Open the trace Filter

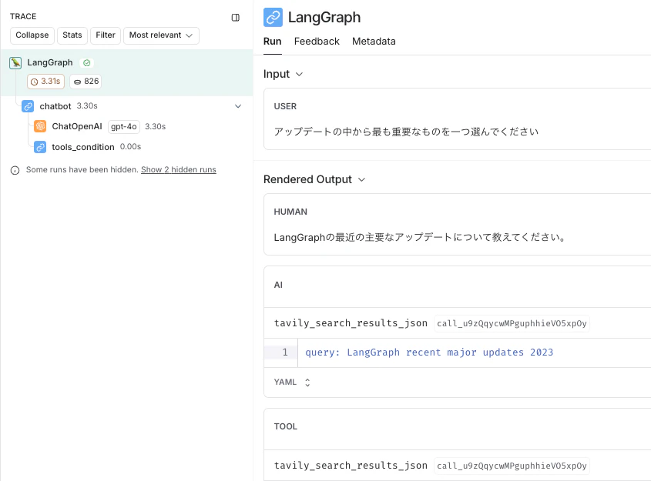coord(106,35)
